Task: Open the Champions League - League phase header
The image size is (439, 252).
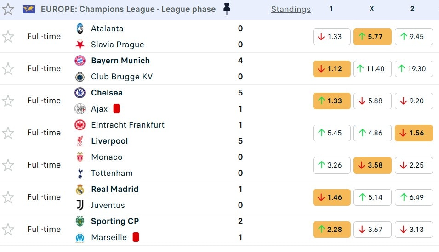Action: 128,9
